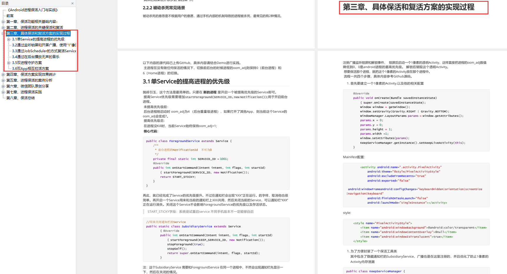Select highlighted 第三章 outline entry
The image size is (507, 274).
[x=38, y=33]
